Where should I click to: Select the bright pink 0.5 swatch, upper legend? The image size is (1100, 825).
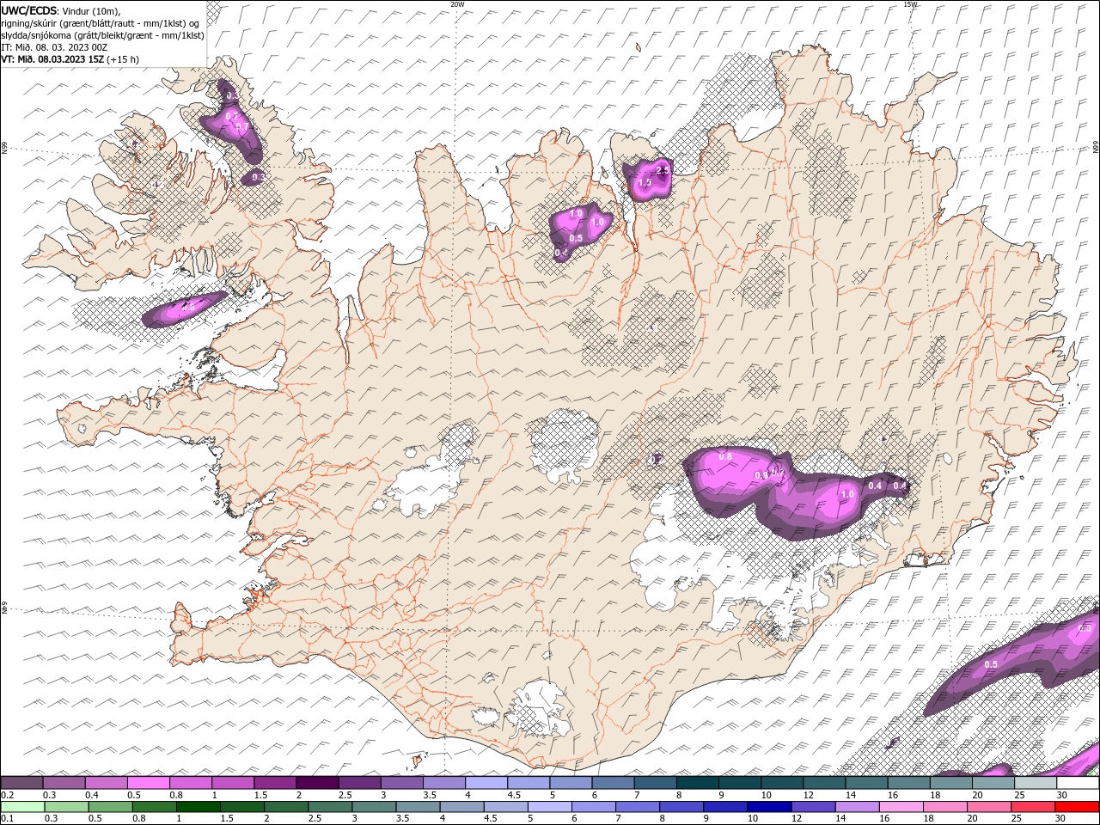(x=149, y=782)
